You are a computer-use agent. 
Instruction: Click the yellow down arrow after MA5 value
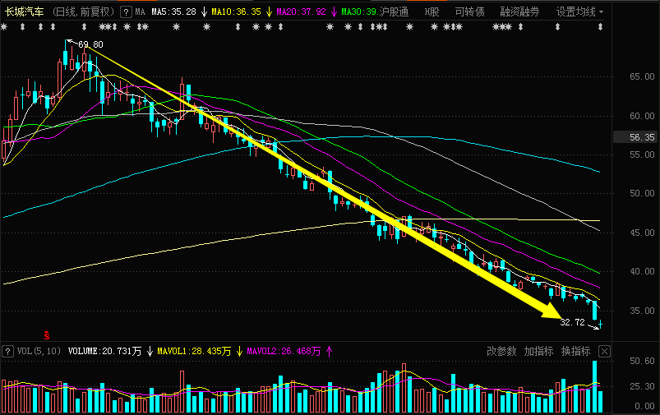(x=204, y=12)
